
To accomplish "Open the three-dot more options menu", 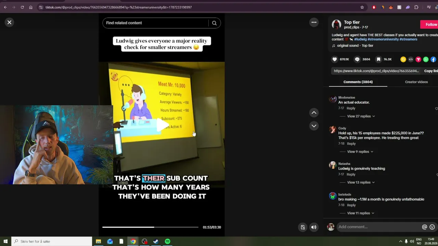I will click(314, 22).
